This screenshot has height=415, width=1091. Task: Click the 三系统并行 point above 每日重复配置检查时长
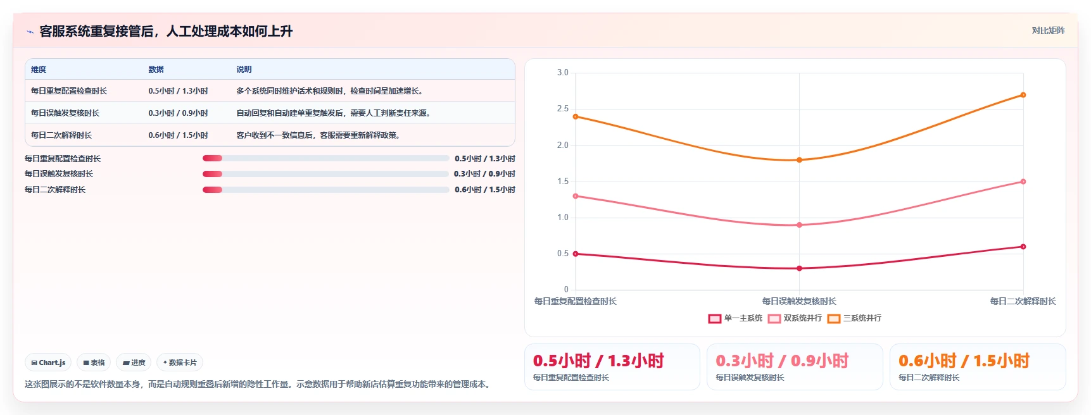point(576,116)
